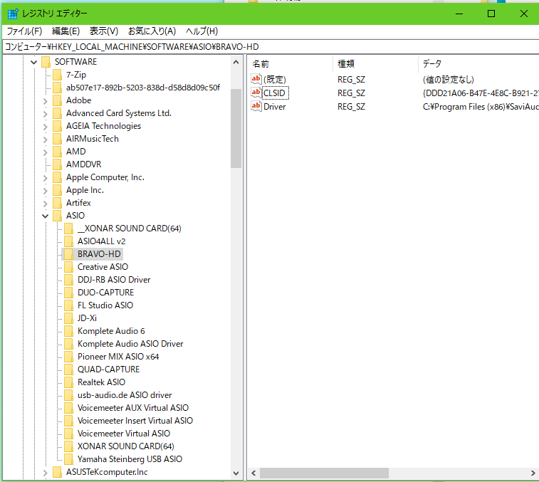Click the QUAD-CAPTURE folder icon

pyautogui.click(x=68, y=370)
